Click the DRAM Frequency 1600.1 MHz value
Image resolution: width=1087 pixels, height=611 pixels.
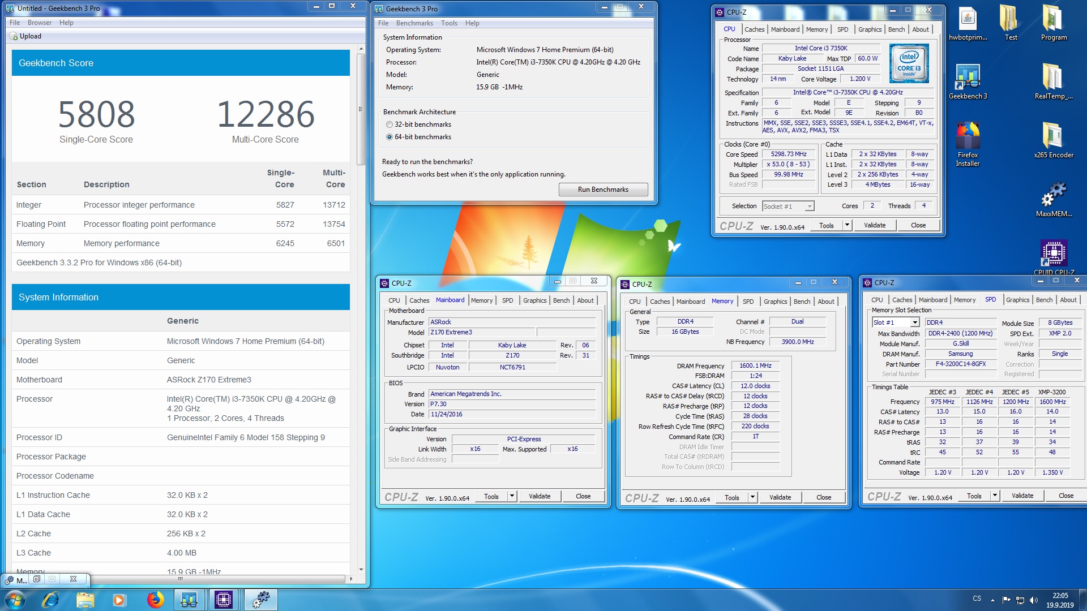tap(755, 365)
